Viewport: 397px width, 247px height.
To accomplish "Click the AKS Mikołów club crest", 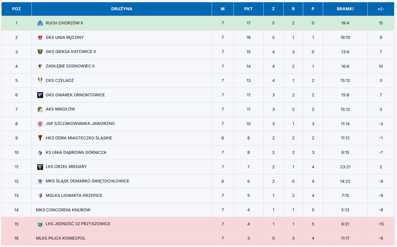I will pos(40,109).
